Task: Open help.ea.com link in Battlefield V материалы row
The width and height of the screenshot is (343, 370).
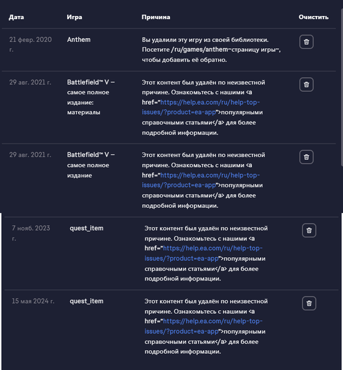Action: click(201, 107)
